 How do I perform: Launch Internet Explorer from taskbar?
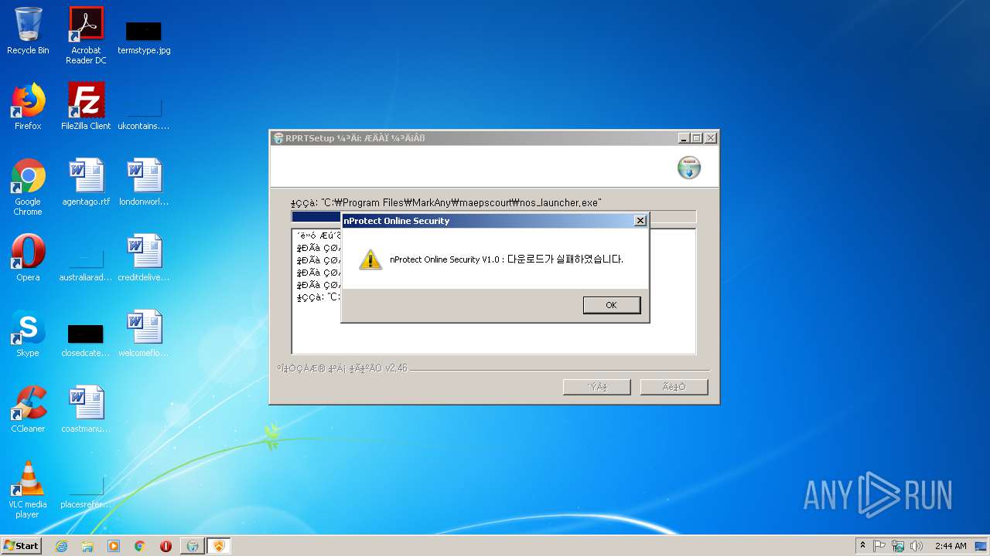(61, 546)
